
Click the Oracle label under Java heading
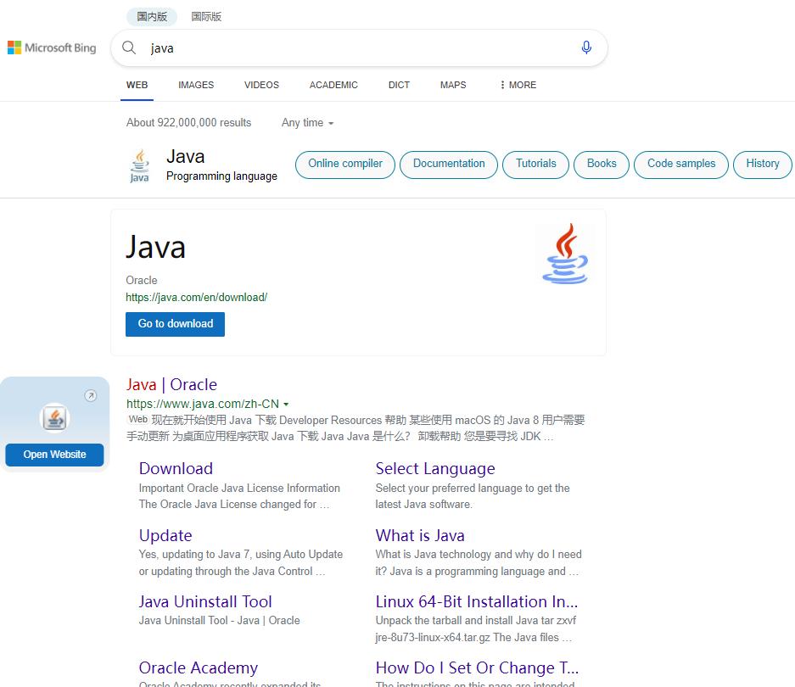click(x=142, y=281)
